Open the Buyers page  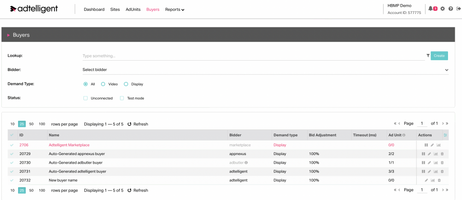[x=152, y=9]
